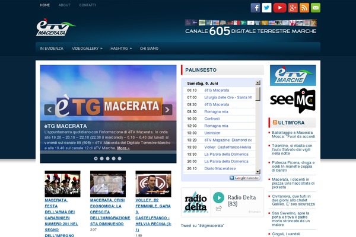356x237 pixels.
Task: Open the RSS feed icon in header
Action: pyautogui.click(x=304, y=8)
